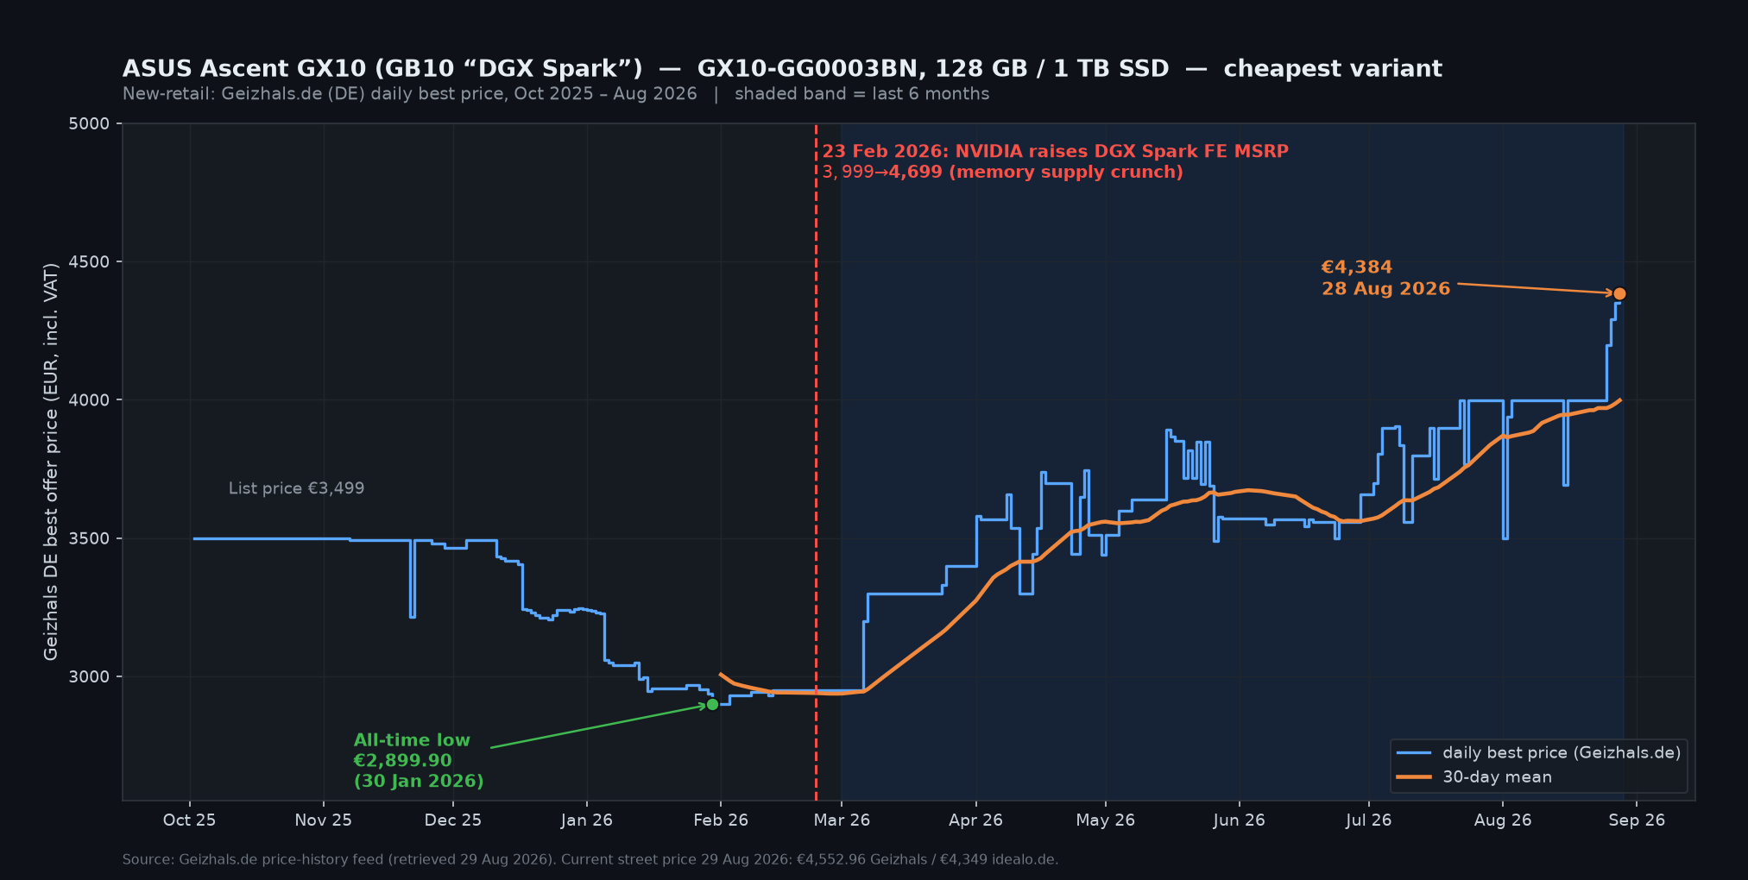Screen dimensions: 1748x880
Task: Select the 4000 y-axis tick label
Action: pos(89,400)
